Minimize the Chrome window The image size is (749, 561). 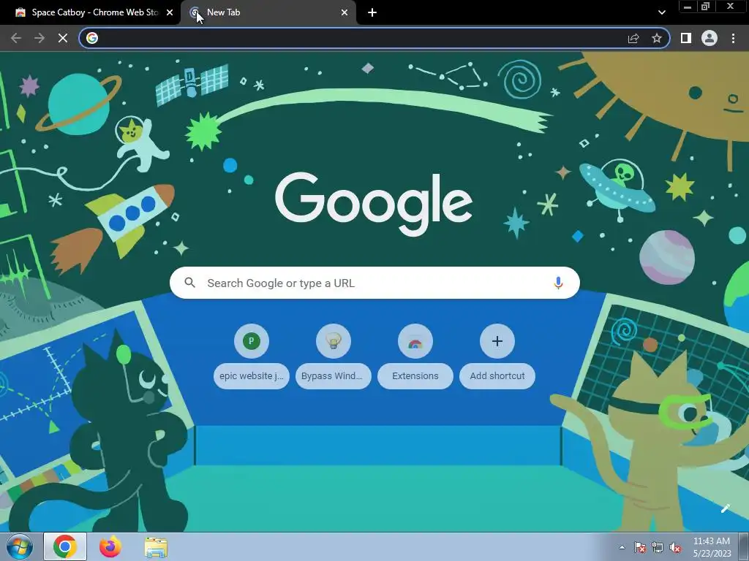[x=688, y=7]
